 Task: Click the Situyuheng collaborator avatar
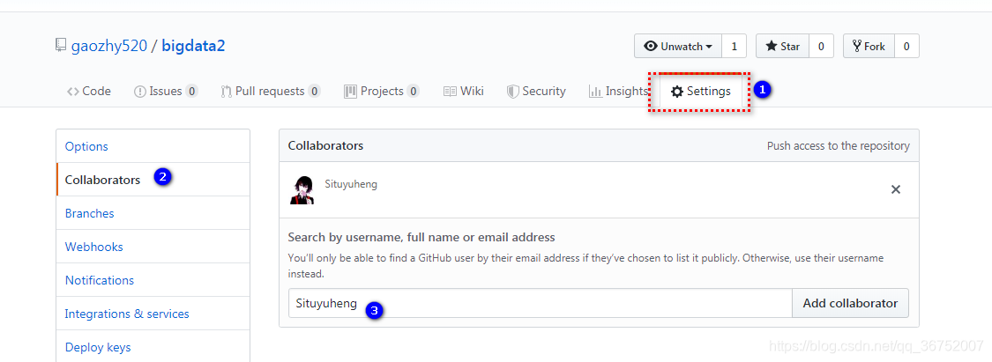[302, 190]
